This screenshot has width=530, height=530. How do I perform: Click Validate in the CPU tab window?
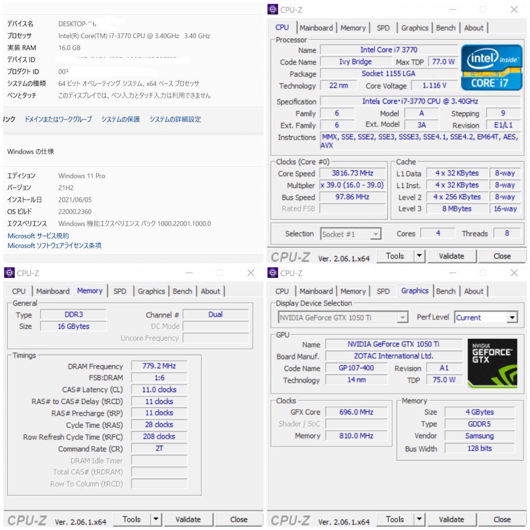click(x=451, y=256)
